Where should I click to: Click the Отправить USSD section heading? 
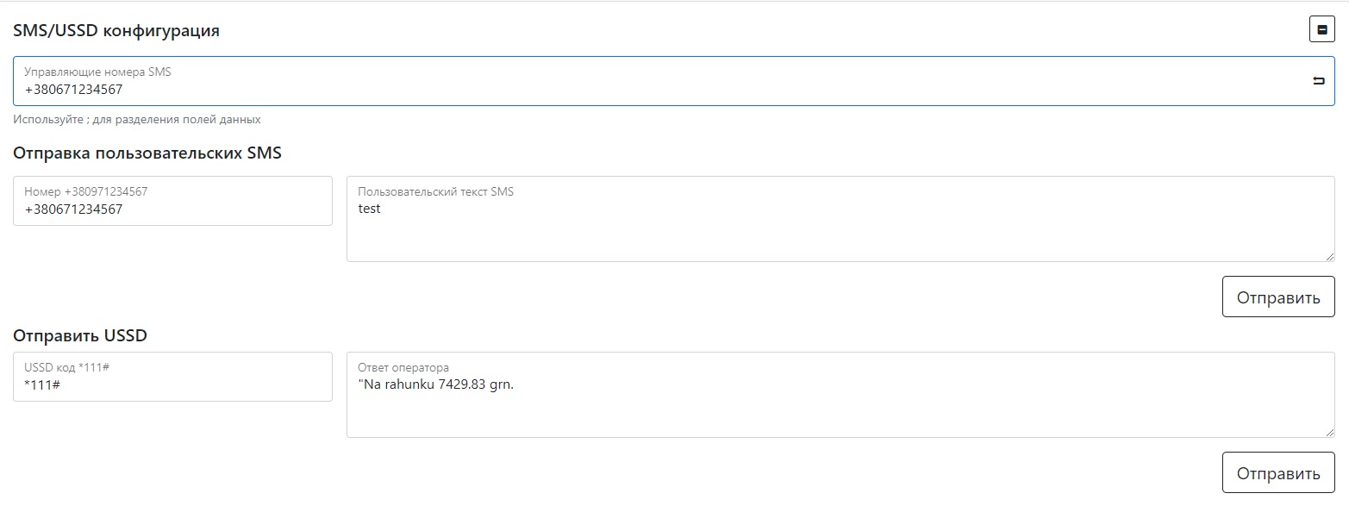(80, 335)
